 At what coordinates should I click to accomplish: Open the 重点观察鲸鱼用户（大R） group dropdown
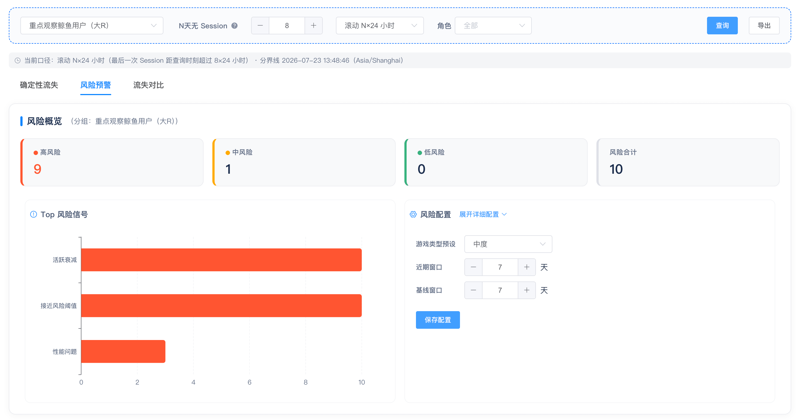tap(92, 26)
